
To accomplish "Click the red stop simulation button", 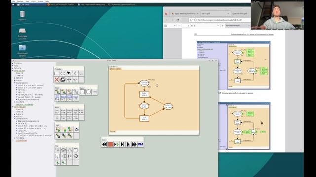I will tap(110, 144).
